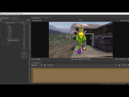Apply the Default procedural preset
Viewport: 129px width, 97px height.
(x=24, y=24)
